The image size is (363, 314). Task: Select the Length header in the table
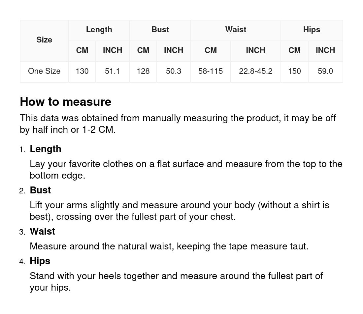tap(99, 30)
